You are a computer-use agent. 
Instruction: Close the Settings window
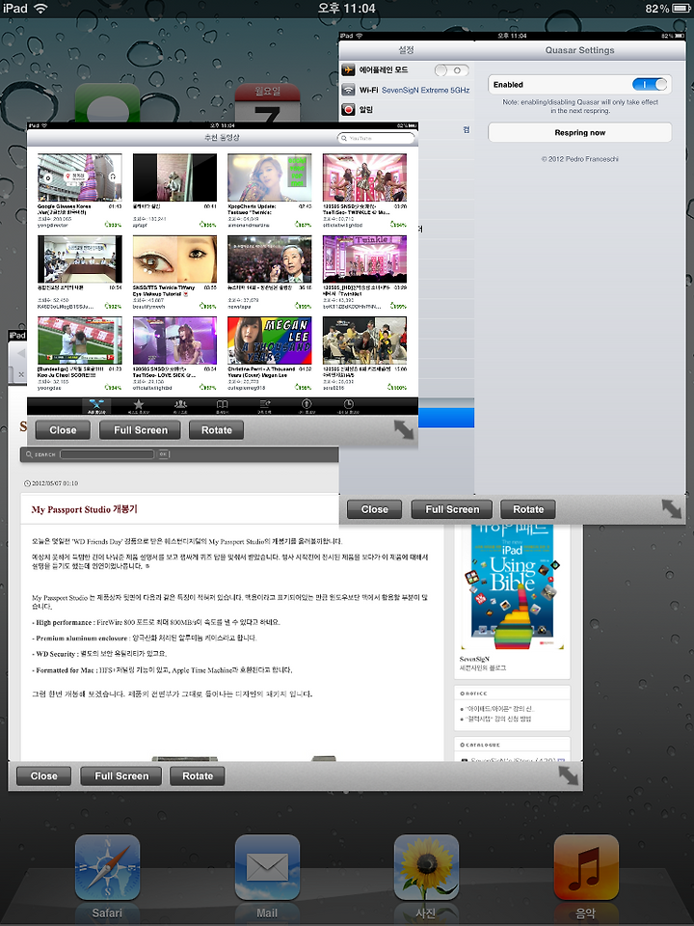point(374,509)
